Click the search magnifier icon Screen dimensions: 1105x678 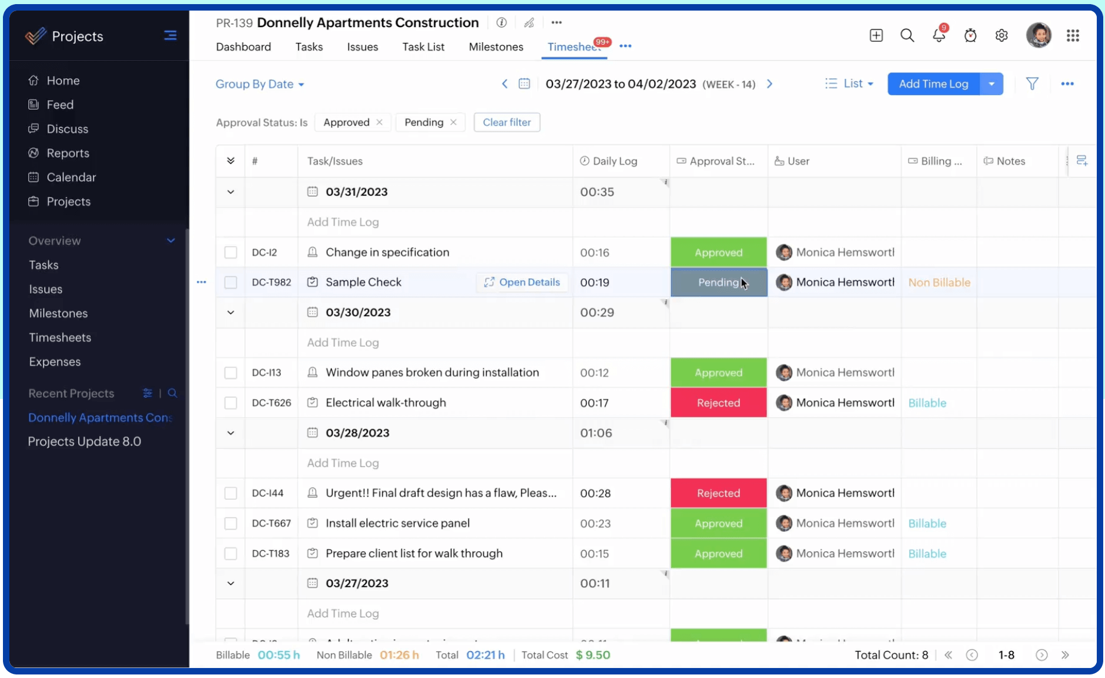pos(907,36)
